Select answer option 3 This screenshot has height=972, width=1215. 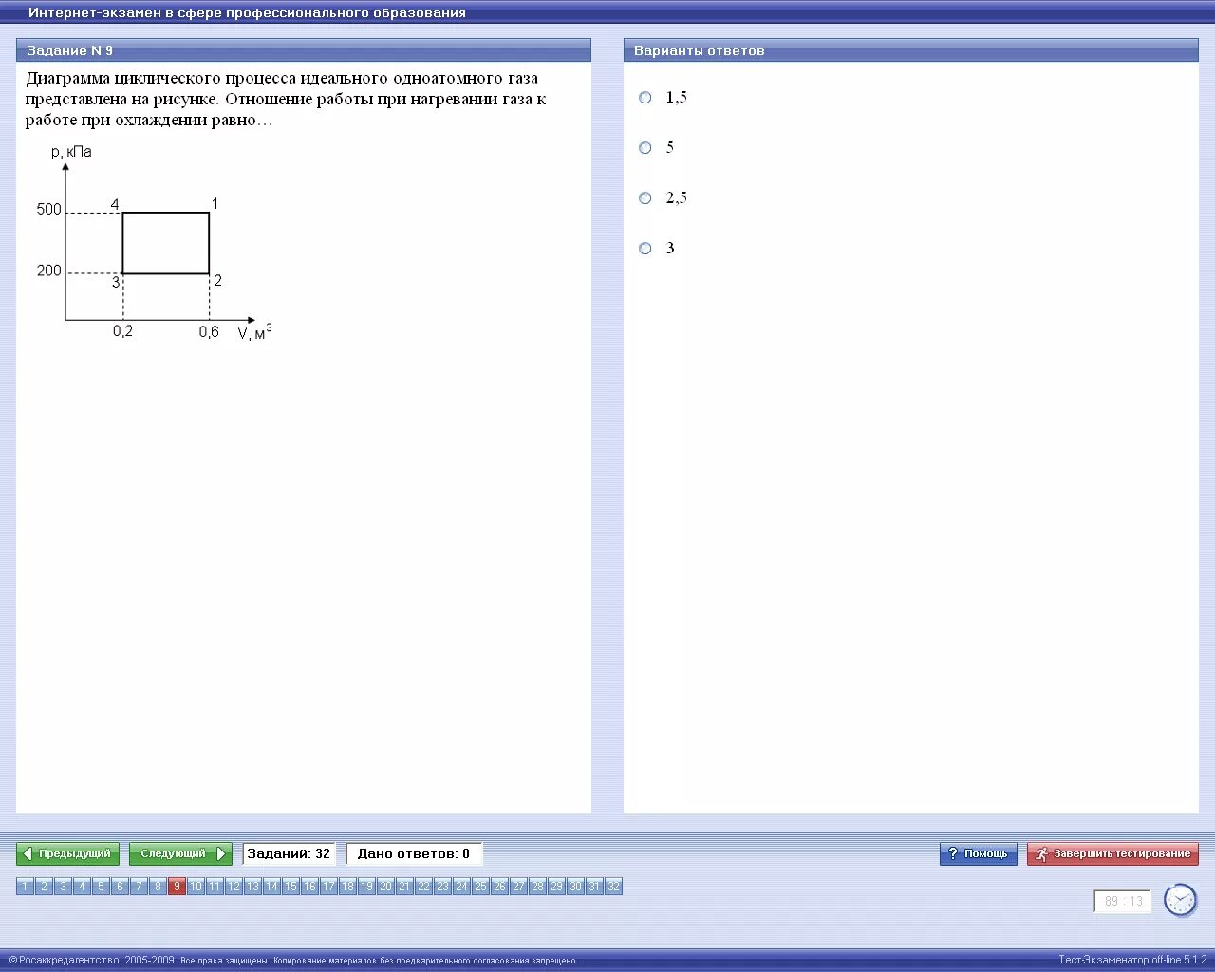(x=645, y=249)
